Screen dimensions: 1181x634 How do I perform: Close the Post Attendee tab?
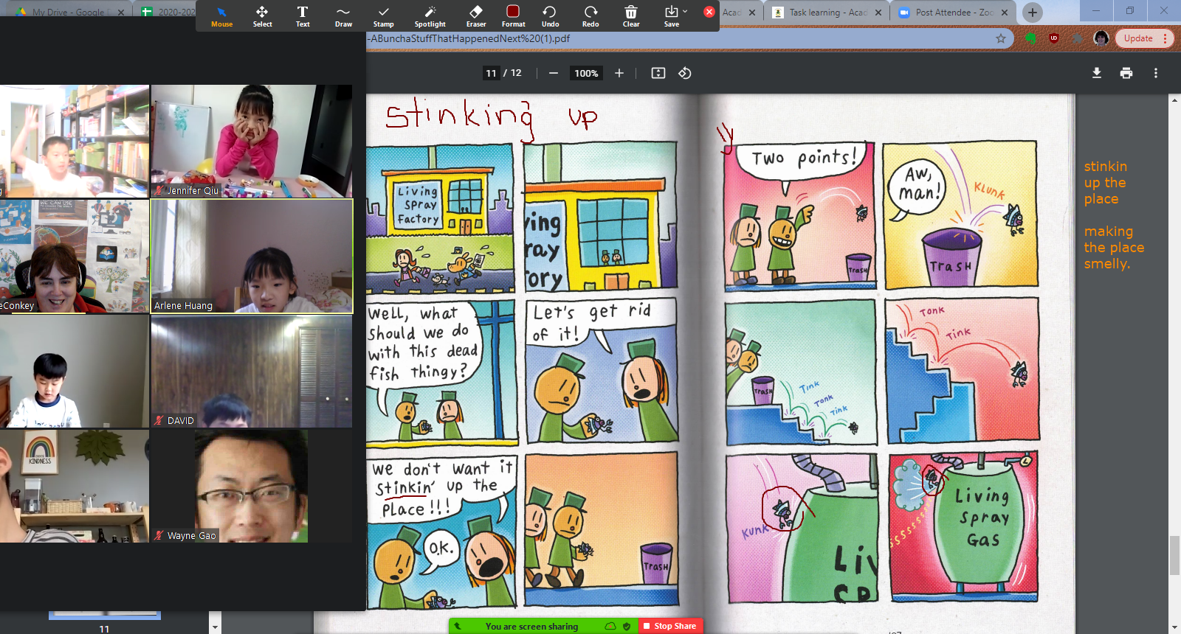pyautogui.click(x=1005, y=13)
